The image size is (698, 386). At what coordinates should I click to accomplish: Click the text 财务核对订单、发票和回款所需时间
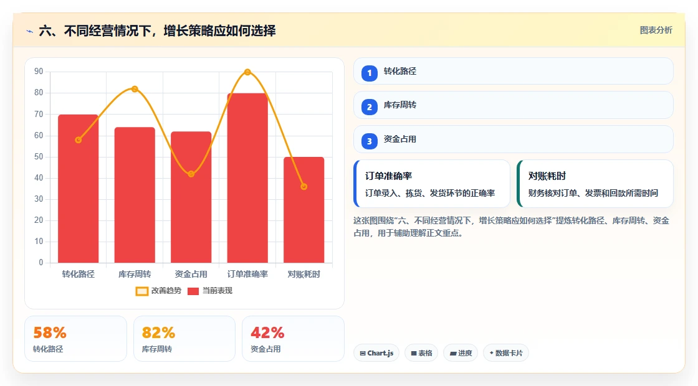pyautogui.click(x=593, y=193)
